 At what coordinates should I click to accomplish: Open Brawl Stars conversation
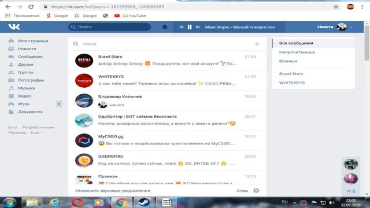(x=167, y=61)
